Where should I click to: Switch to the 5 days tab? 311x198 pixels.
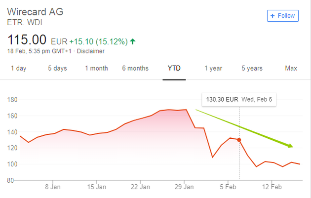click(x=57, y=68)
